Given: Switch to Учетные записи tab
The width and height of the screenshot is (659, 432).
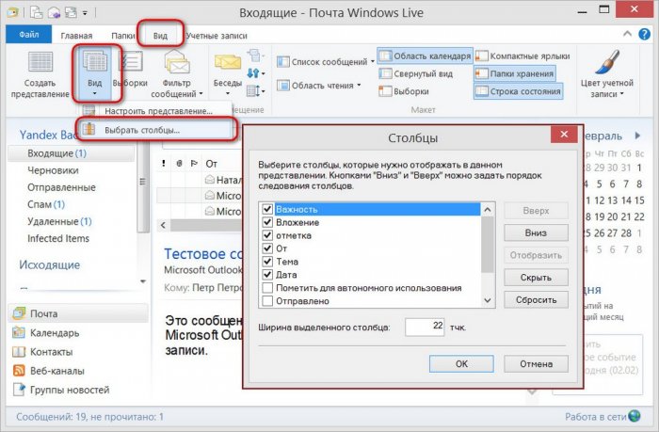Looking at the screenshot, I should coord(217,36).
